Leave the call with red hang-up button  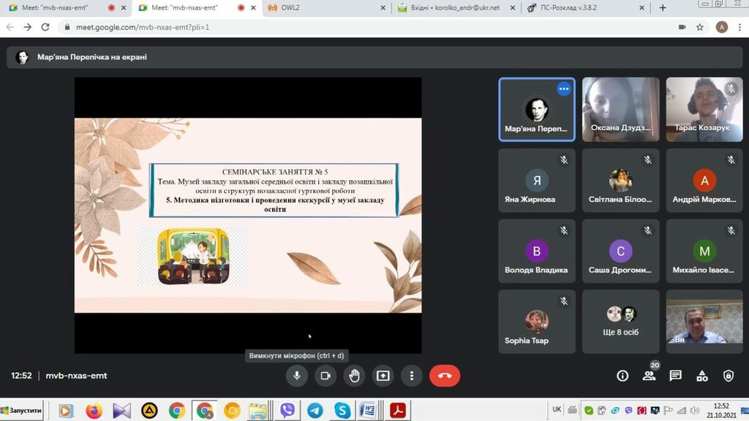coord(445,376)
